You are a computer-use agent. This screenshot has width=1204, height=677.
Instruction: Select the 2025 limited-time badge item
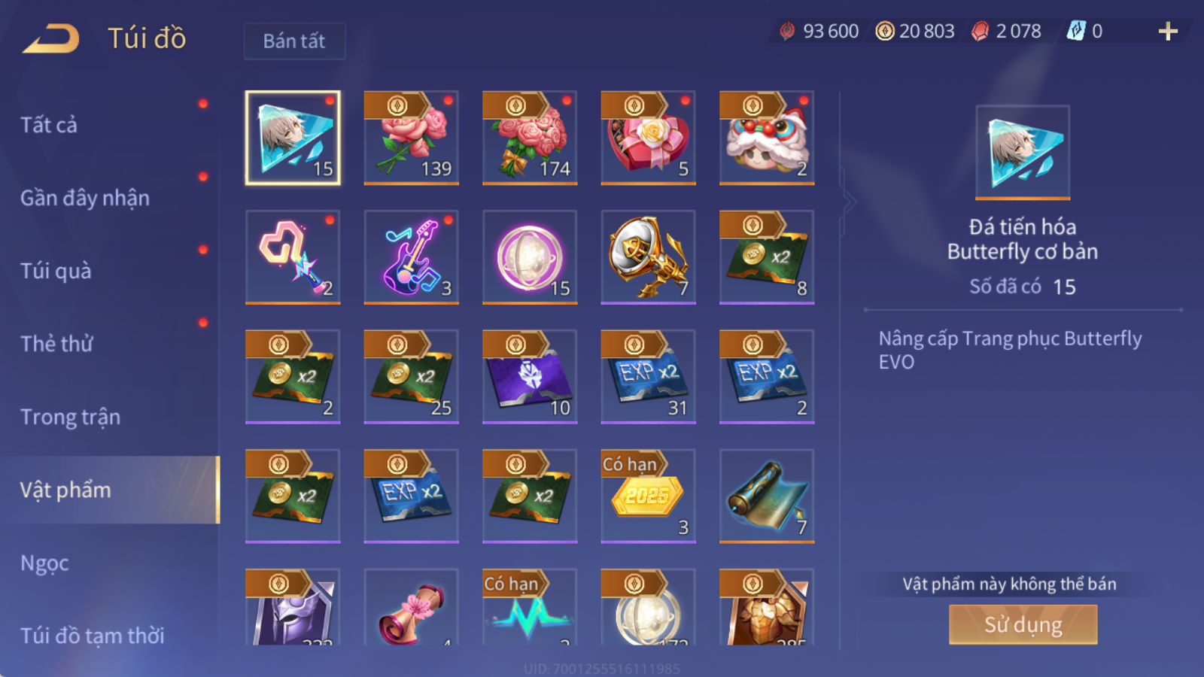648,496
